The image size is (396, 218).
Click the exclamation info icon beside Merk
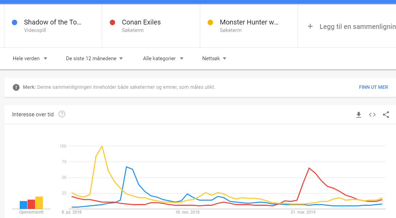coord(16,87)
